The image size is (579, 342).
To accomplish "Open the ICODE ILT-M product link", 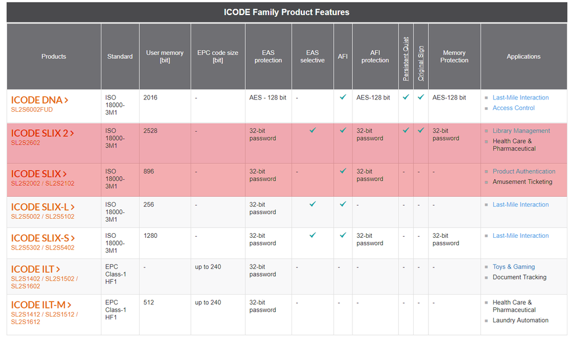I will tap(41, 305).
